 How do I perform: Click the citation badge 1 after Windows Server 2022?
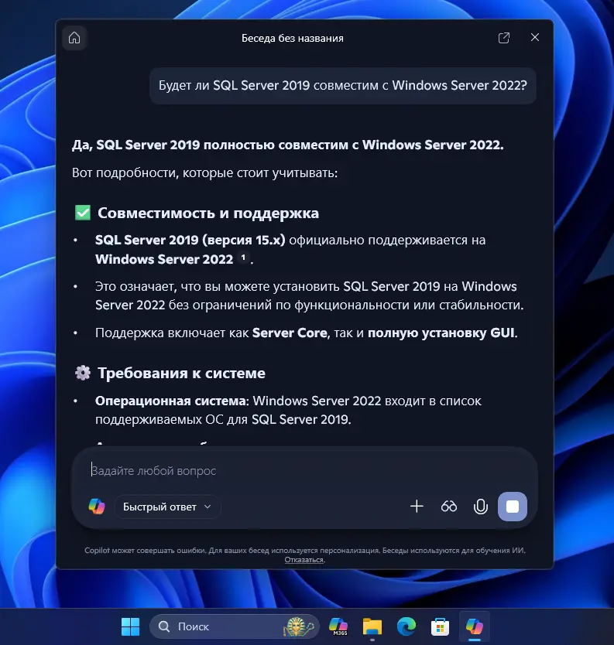(244, 258)
